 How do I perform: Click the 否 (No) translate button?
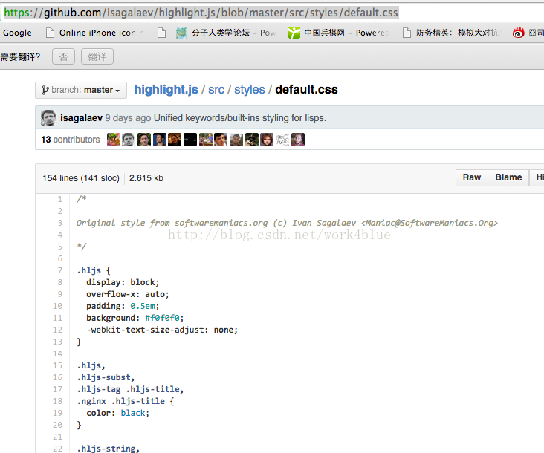pos(63,56)
